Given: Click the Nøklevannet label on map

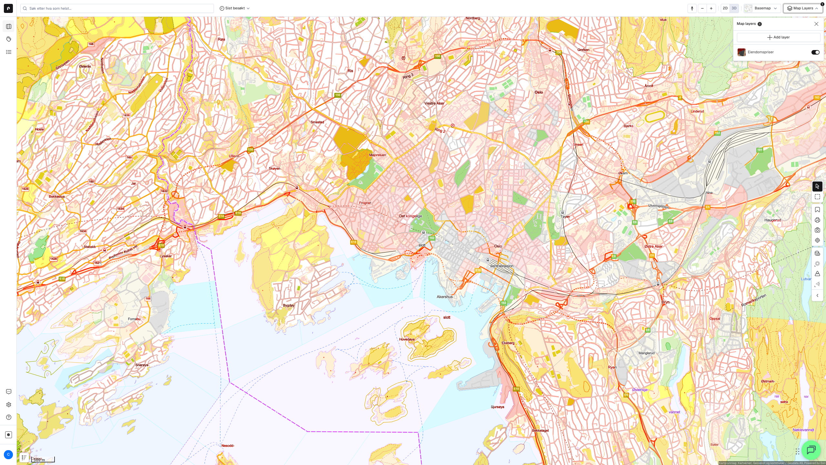Looking at the screenshot, I should [x=803, y=430].
